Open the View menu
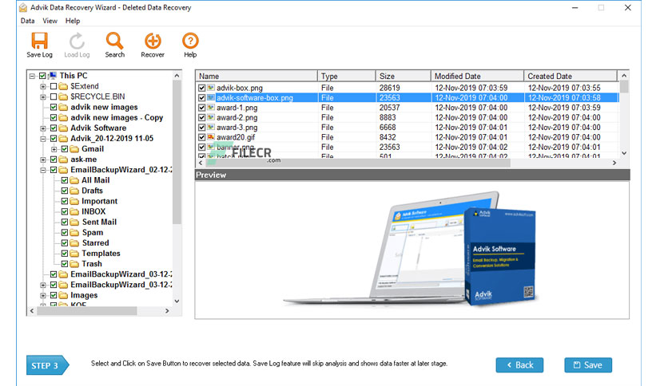 pyautogui.click(x=50, y=21)
